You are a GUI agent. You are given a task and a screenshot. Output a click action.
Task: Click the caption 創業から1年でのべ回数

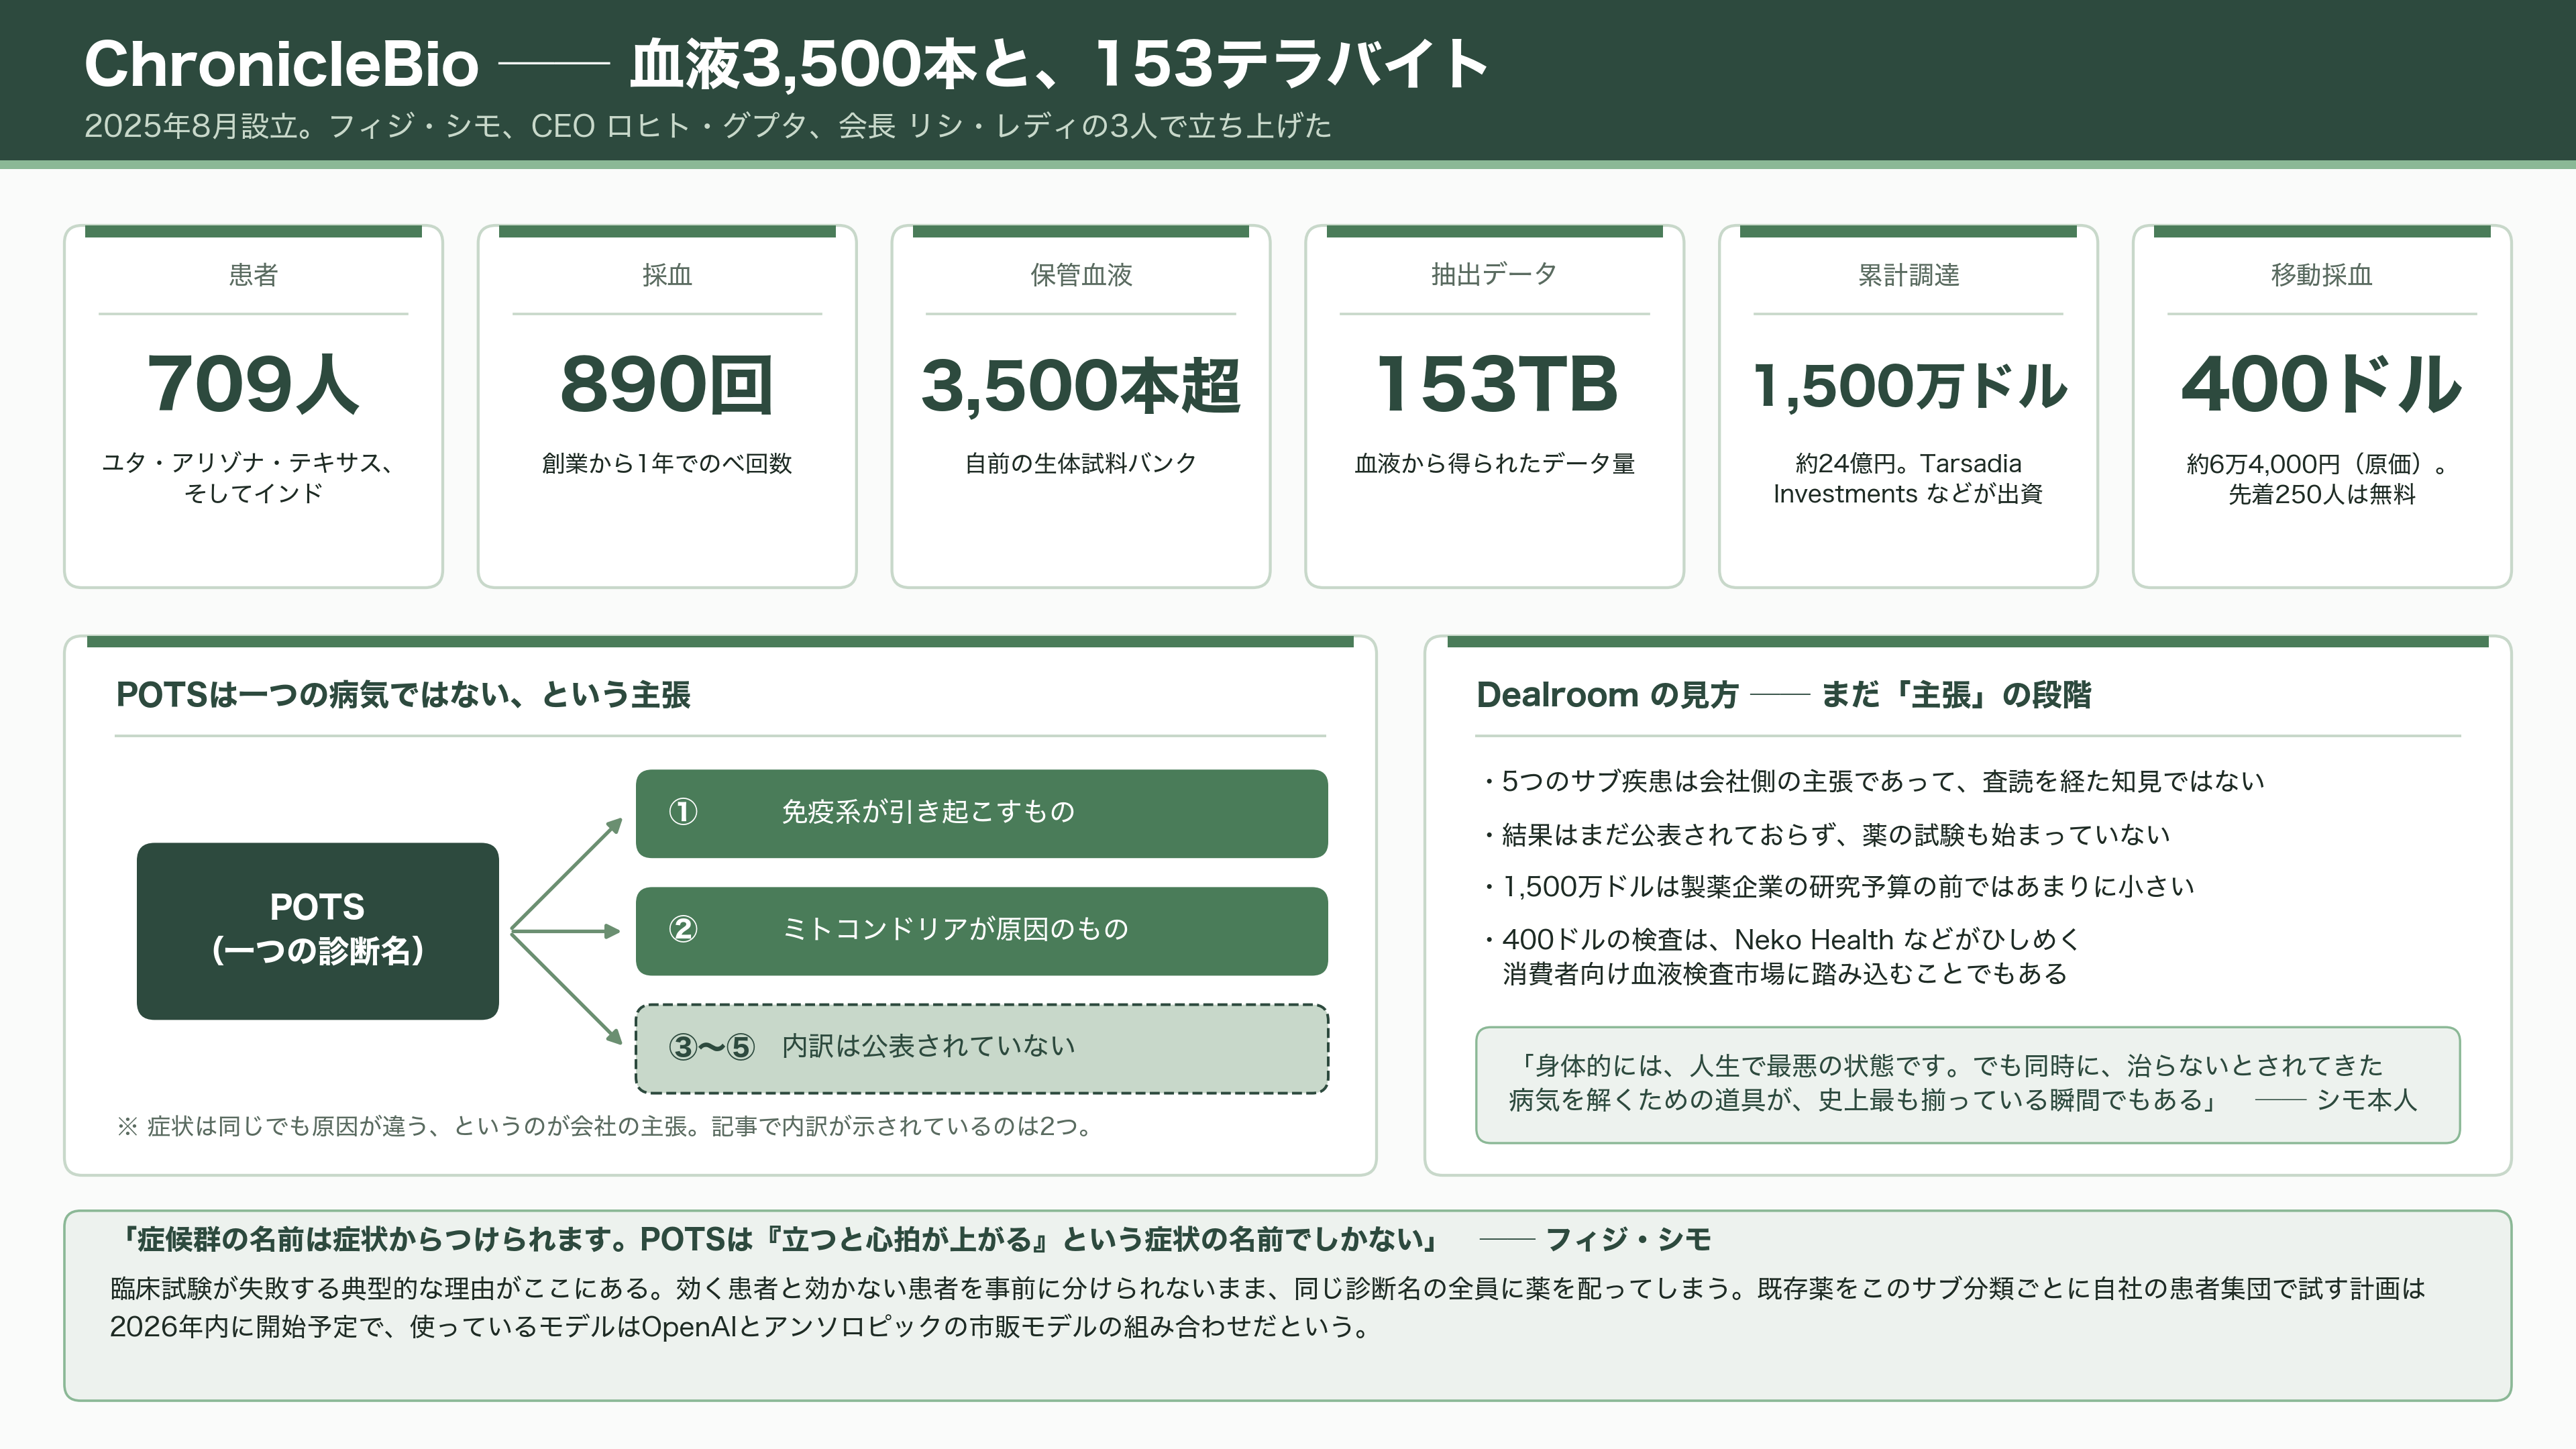point(667,463)
